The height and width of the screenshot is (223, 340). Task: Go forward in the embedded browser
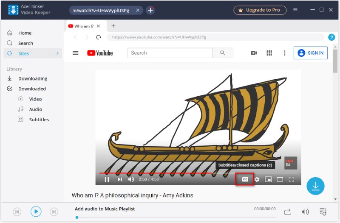point(87,37)
